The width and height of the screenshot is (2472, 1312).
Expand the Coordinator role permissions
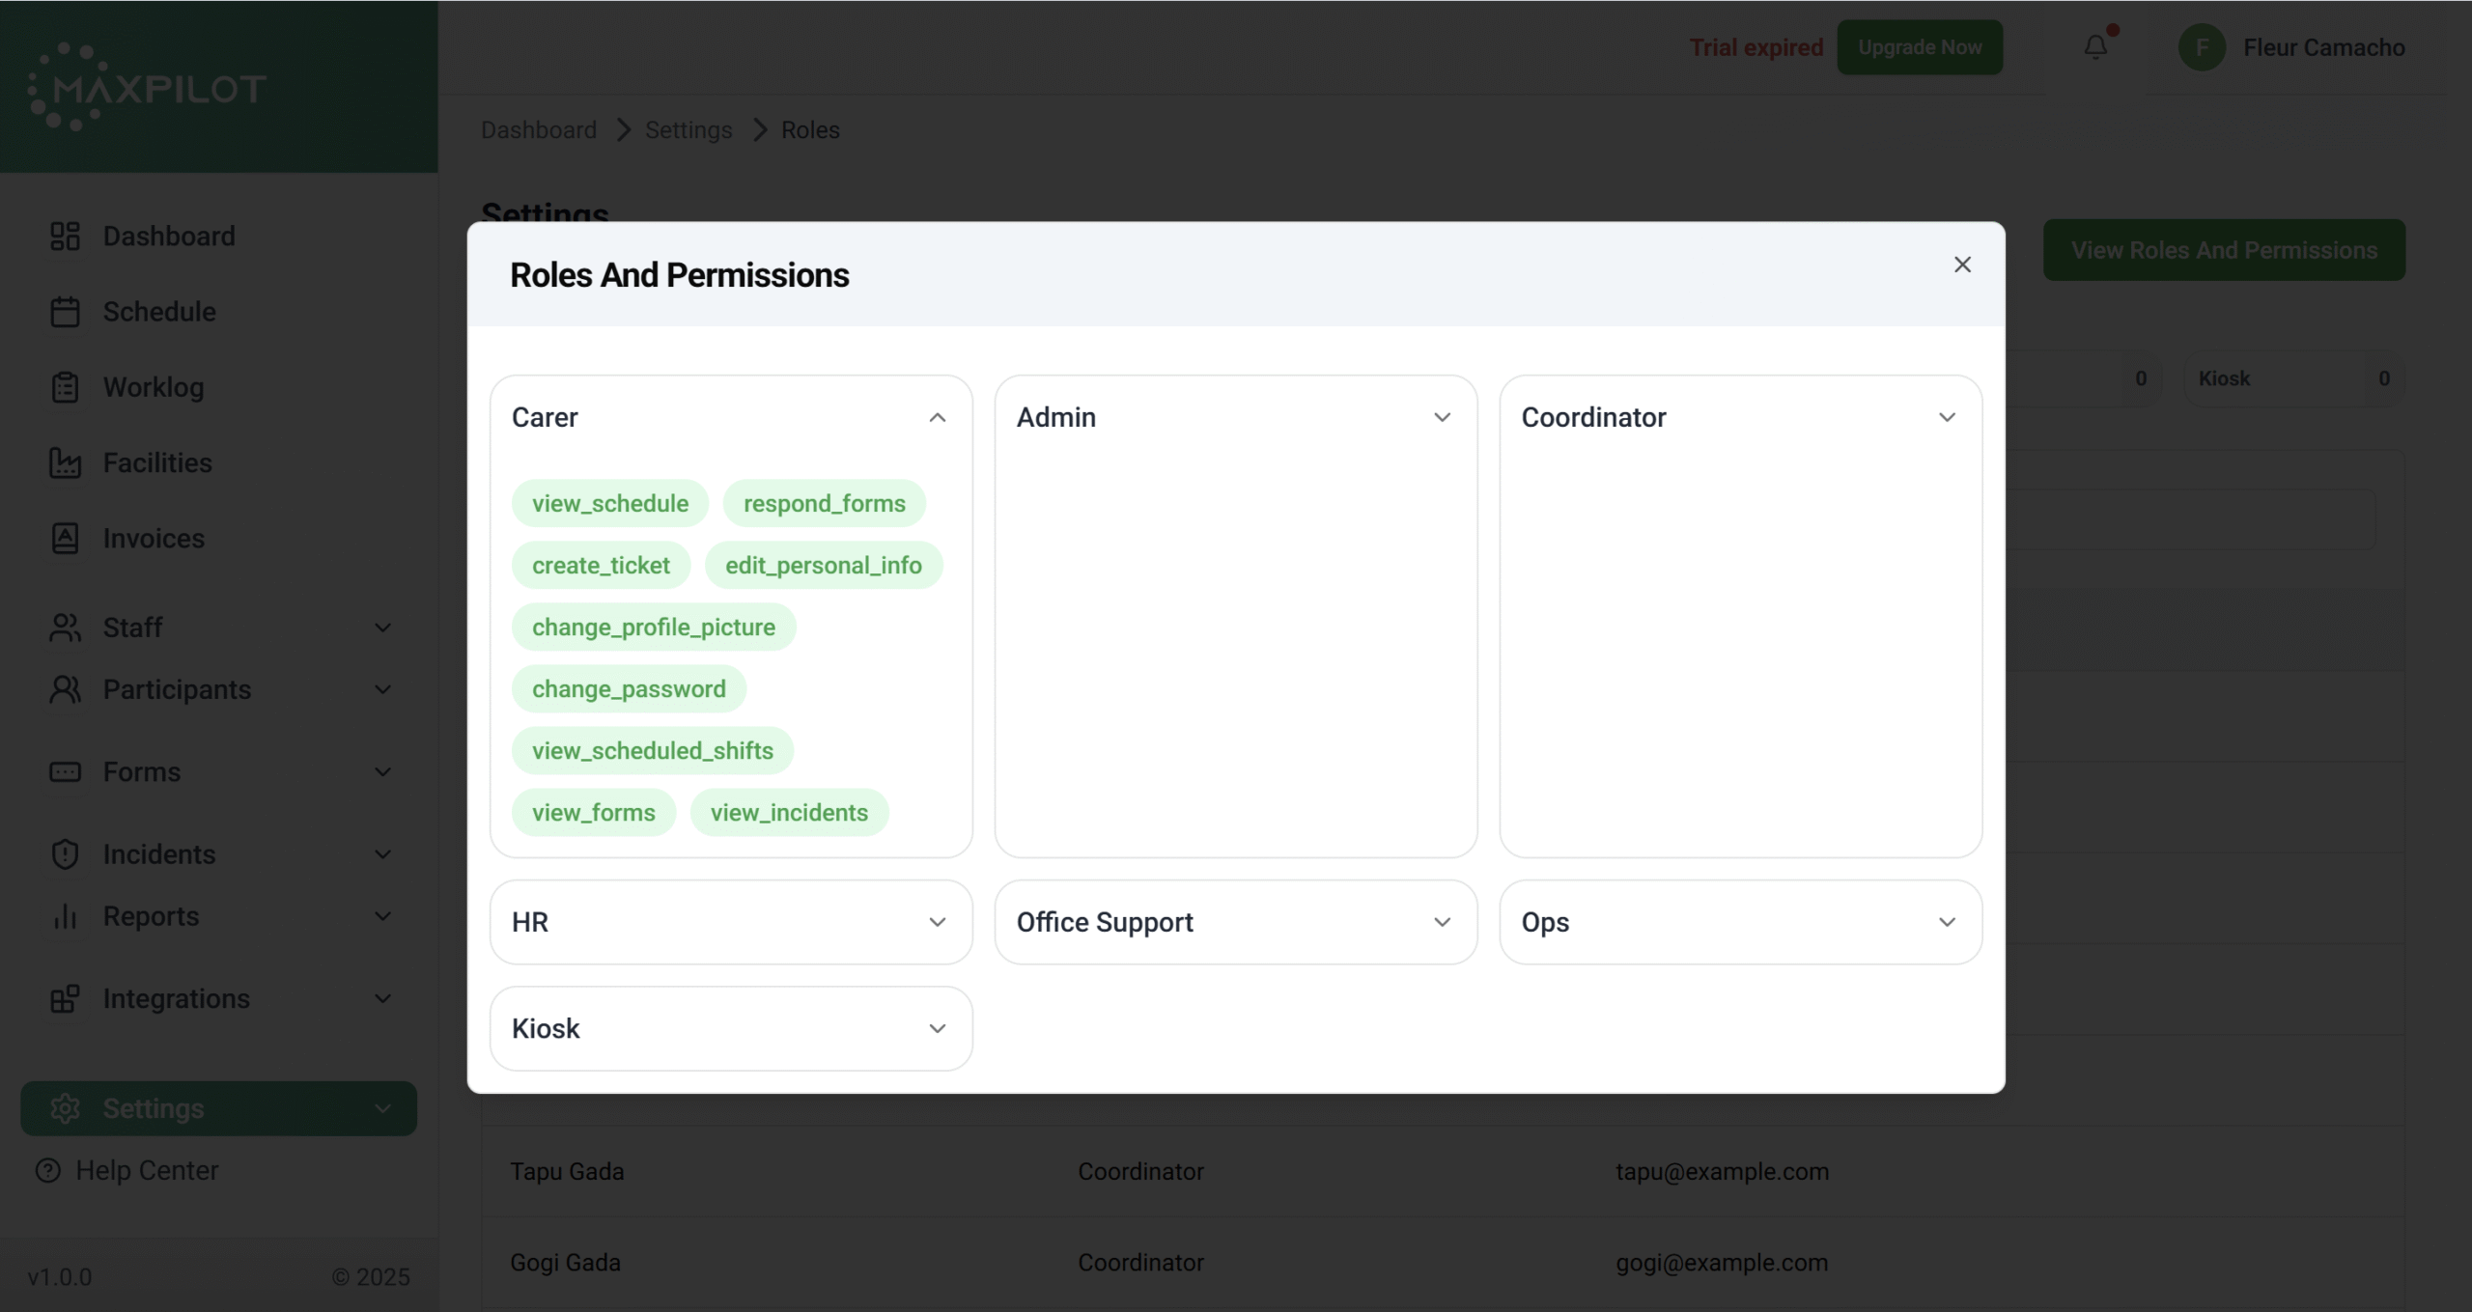click(1946, 417)
